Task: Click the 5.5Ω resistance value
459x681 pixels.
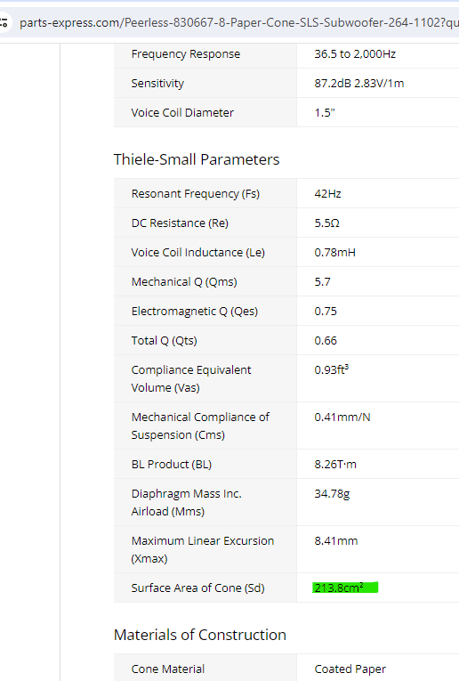Action: [326, 223]
